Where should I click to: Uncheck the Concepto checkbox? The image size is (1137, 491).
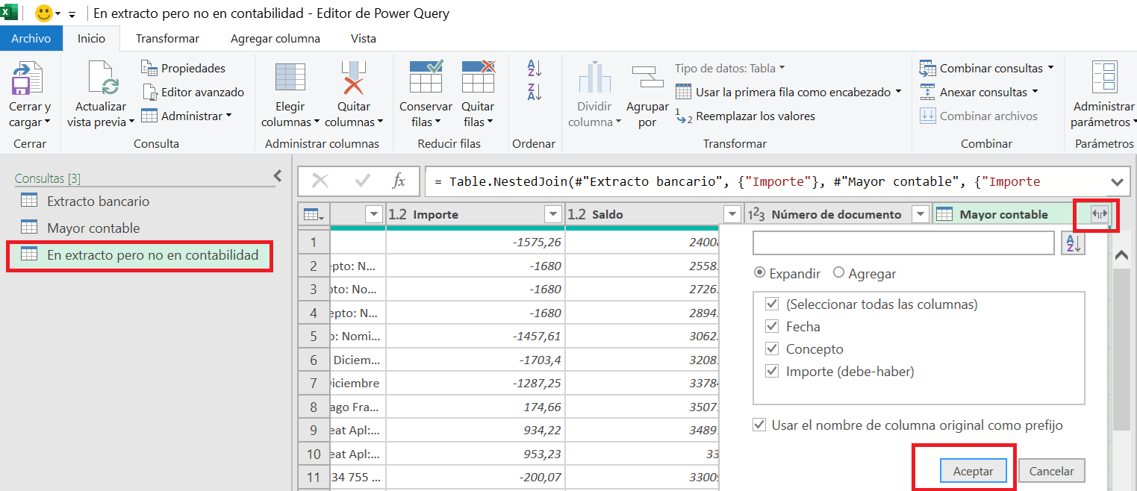tap(772, 349)
